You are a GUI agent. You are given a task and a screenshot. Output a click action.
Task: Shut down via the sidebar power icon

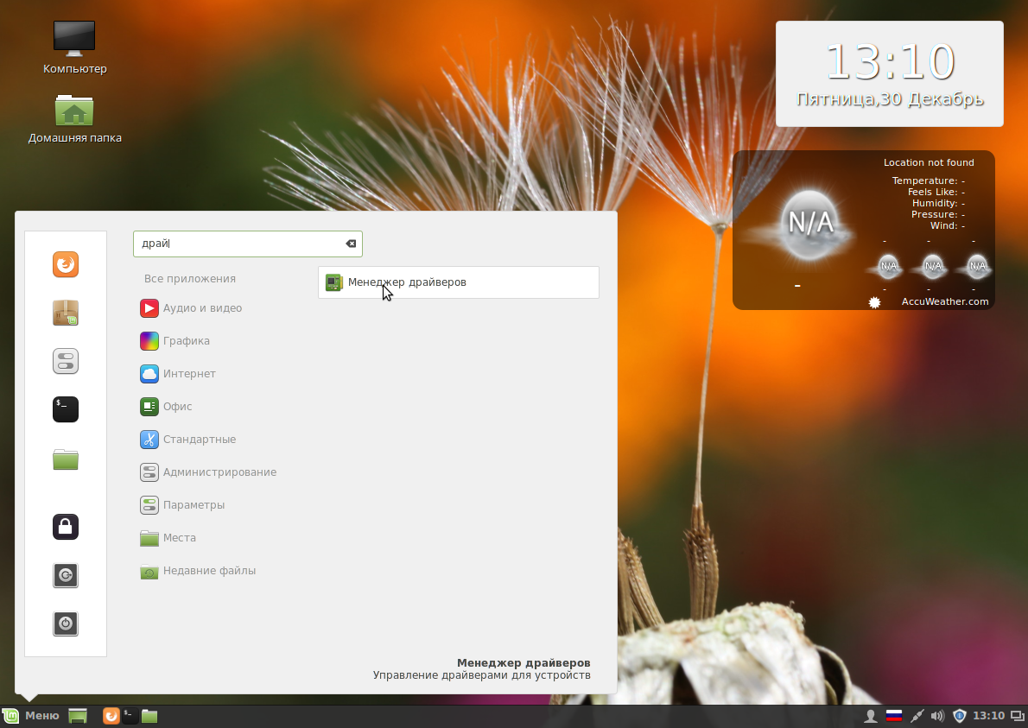(66, 624)
